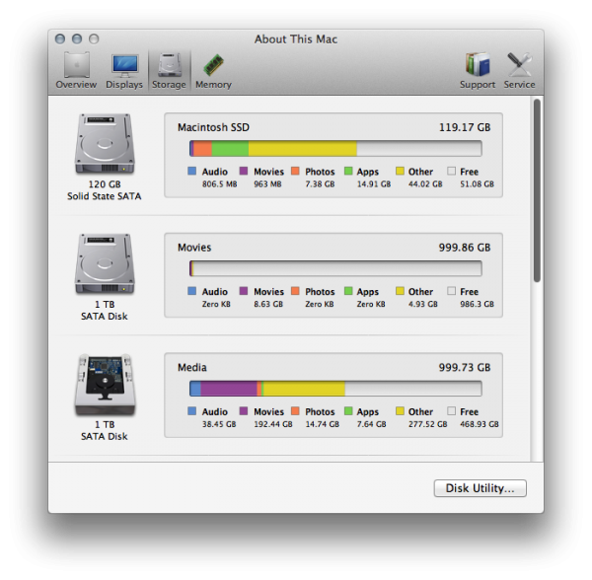Viewport: 592px width, 580px height.
Task: Click the Storage tab label
Action: 169,85
